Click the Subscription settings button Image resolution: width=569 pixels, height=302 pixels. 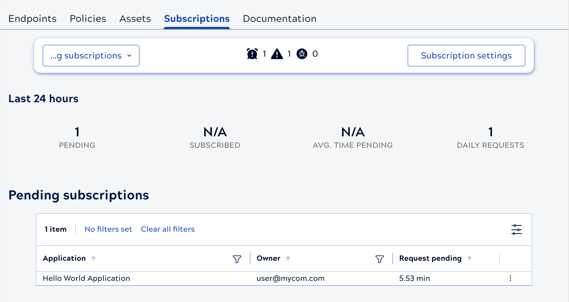point(466,56)
